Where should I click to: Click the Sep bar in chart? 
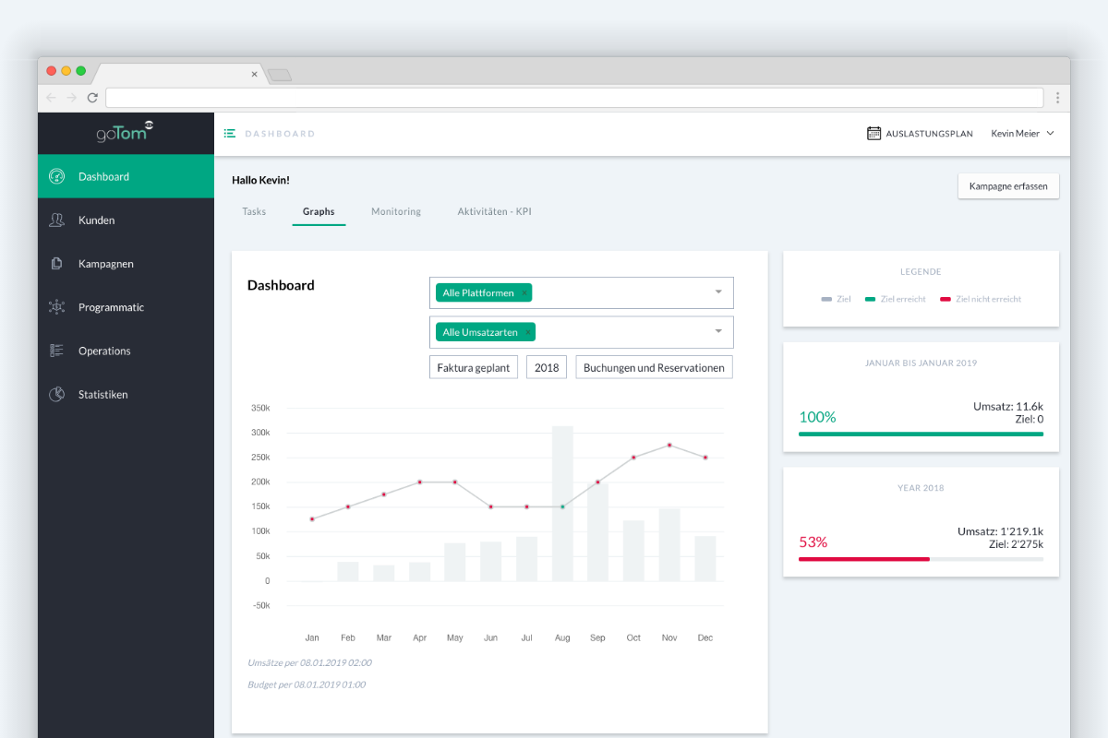pos(598,531)
